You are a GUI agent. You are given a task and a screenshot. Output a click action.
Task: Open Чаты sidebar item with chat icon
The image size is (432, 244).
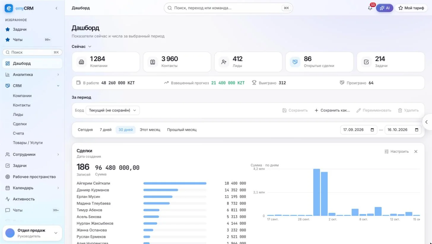[32, 210]
